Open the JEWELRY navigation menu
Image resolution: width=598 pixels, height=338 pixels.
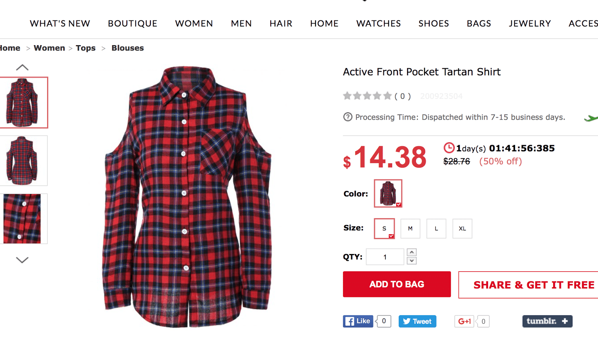pos(530,24)
